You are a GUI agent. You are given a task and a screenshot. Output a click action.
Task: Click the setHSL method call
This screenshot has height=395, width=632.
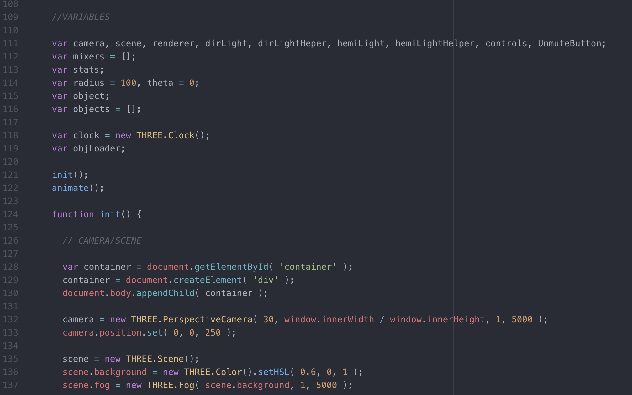pyautogui.click(x=273, y=372)
